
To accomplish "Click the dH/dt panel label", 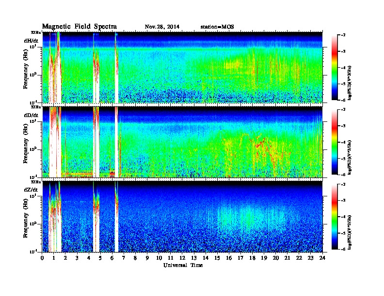I will coord(31,41).
